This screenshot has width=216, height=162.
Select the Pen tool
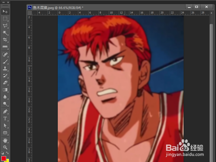pos(5,112)
